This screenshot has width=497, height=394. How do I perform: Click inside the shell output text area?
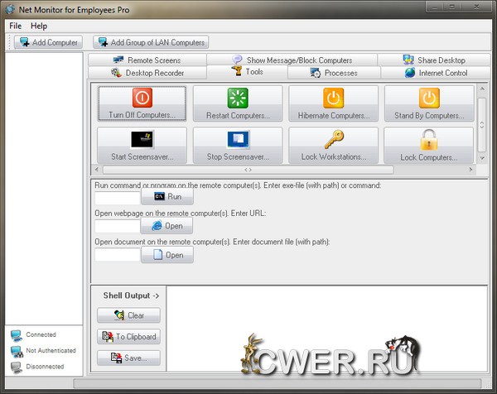tap(327, 329)
